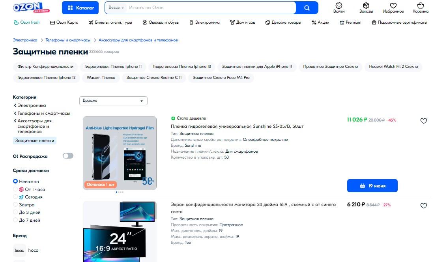
Task: Select Гидрогелевая Пленка Iphone 11 tag
Action: tap(113, 66)
